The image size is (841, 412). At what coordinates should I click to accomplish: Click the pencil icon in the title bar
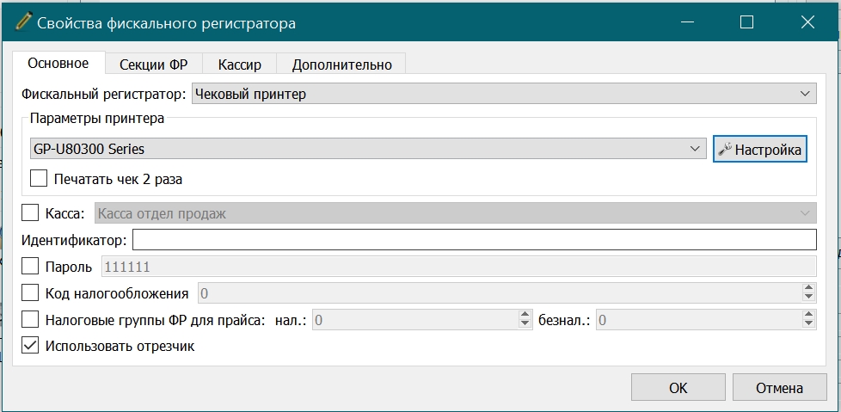[x=23, y=22]
